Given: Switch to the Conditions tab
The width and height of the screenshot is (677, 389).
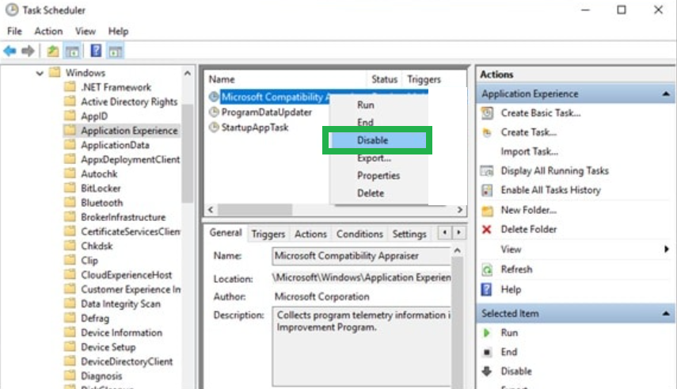Looking at the screenshot, I should 359,234.
